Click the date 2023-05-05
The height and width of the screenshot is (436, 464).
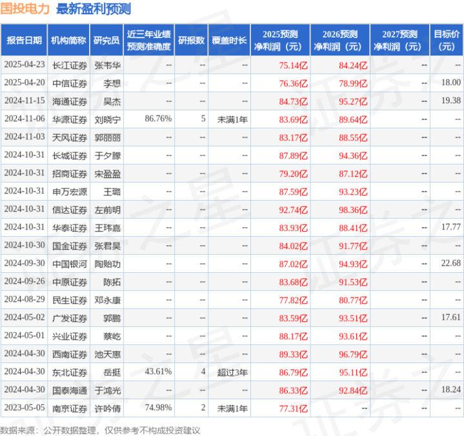click(25, 408)
